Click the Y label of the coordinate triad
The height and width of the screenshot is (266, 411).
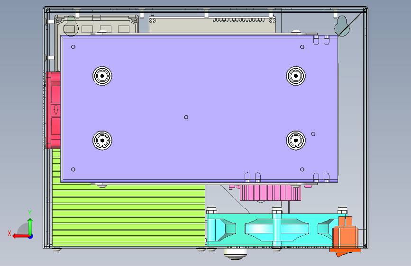coord(30,213)
